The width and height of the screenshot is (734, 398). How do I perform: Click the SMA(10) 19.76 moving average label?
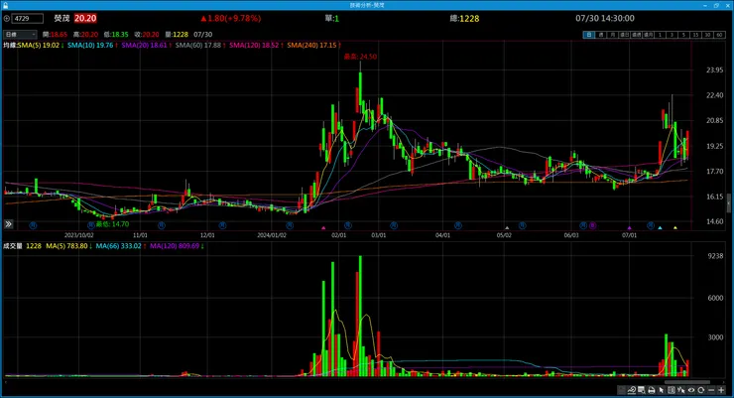(x=90, y=45)
